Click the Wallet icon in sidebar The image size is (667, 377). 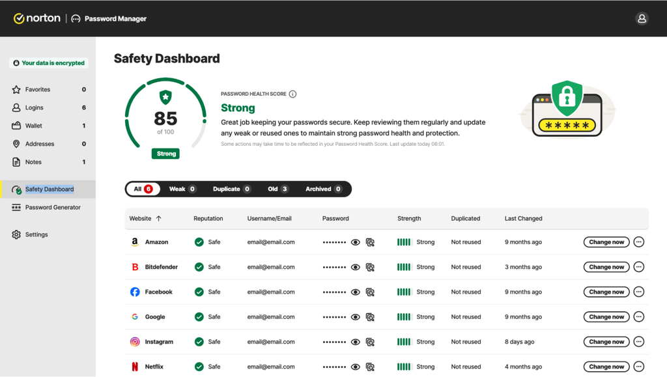click(x=16, y=126)
